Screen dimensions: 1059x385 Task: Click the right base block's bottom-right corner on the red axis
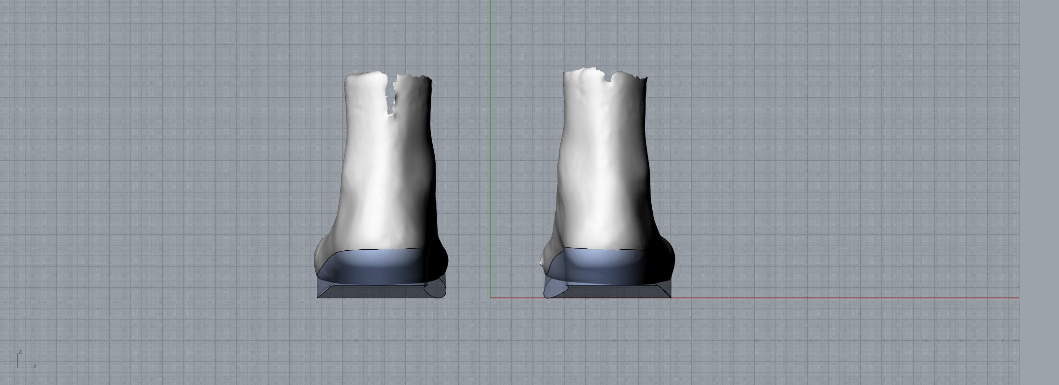coord(671,297)
